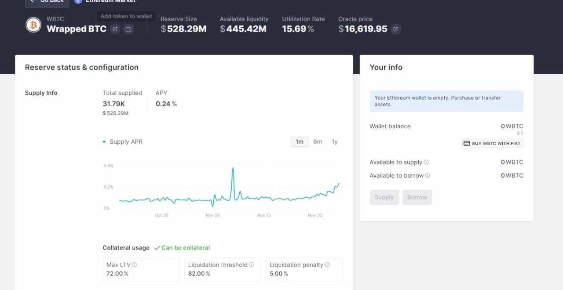Open WBTC token external link icon
563x290 pixels.
pos(115,29)
